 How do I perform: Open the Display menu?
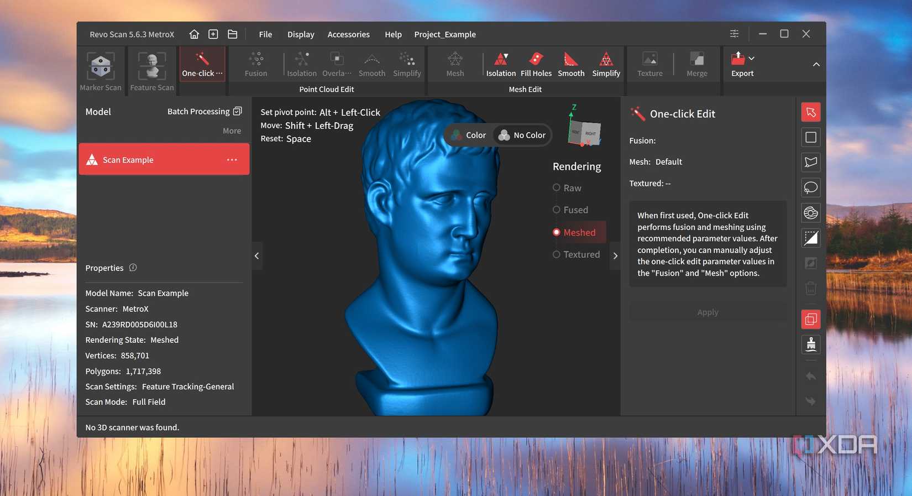point(301,34)
